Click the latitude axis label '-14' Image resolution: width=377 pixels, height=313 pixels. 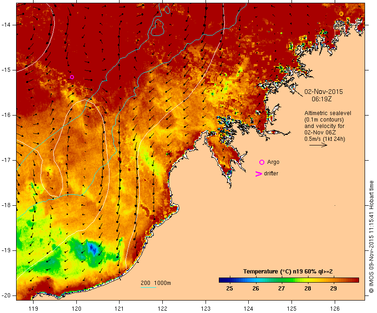pyautogui.click(x=6, y=25)
